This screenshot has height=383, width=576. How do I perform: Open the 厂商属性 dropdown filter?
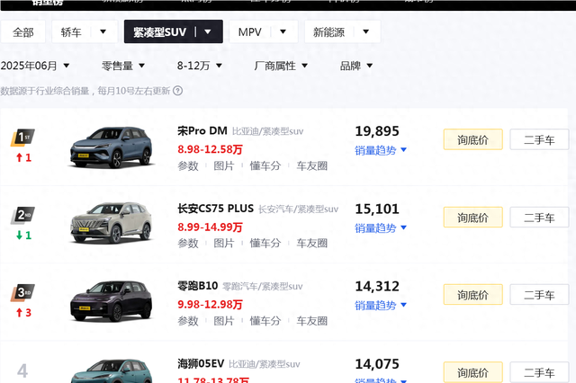tap(281, 66)
